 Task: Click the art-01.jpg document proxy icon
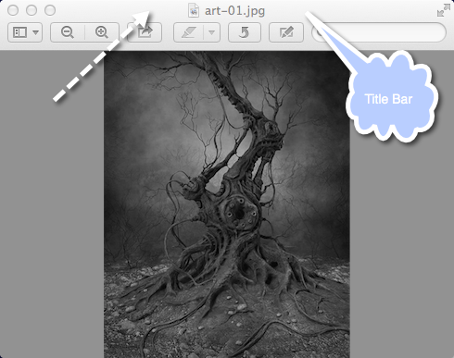click(194, 10)
